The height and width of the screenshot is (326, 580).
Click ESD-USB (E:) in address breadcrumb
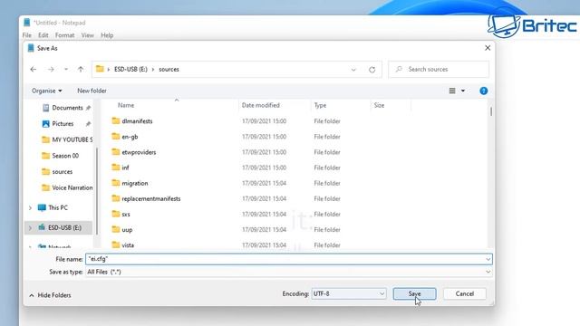130,69
